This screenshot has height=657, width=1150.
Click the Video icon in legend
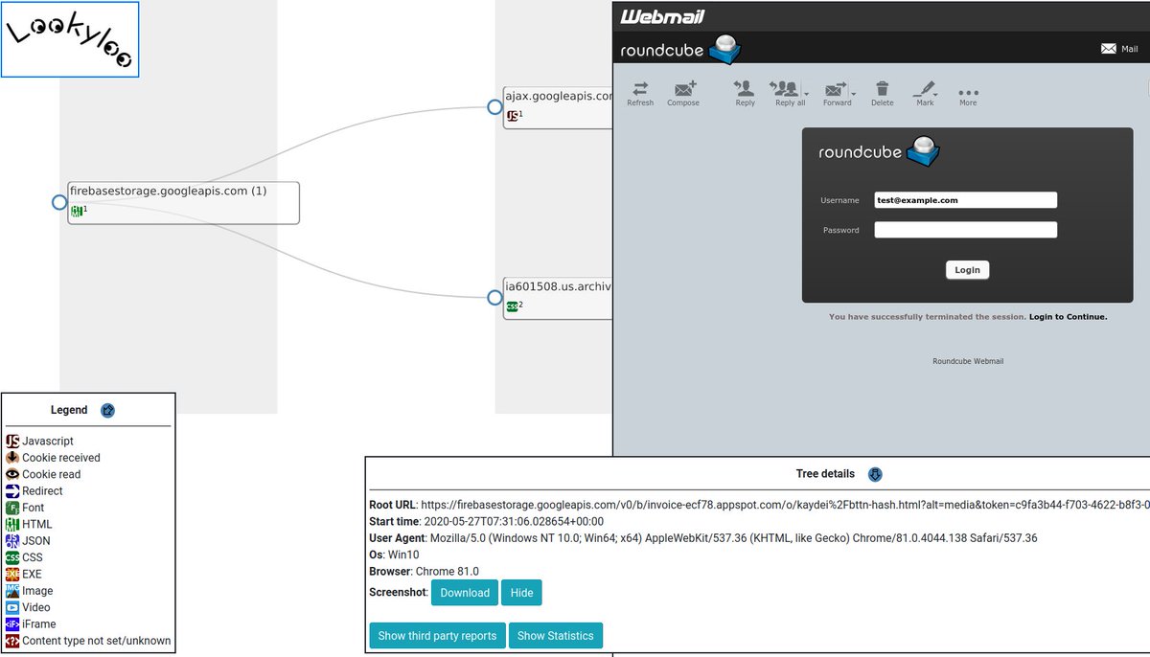12,607
